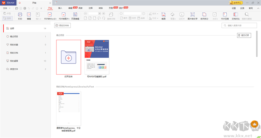Screen dimensions: 261x138
Task: Open the 文件 (File) menu dropdown
Action: pos(7,7)
